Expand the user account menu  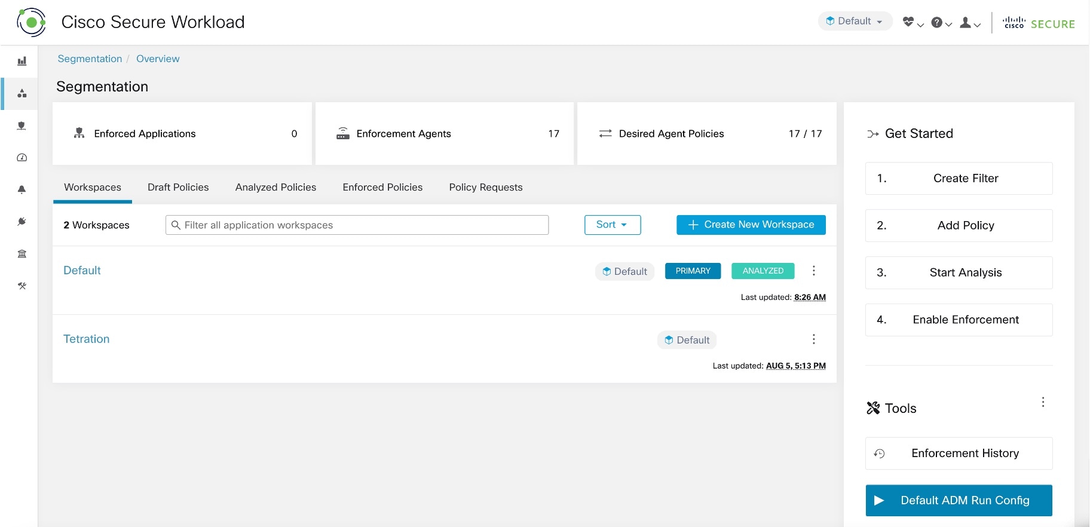pyautogui.click(x=970, y=23)
